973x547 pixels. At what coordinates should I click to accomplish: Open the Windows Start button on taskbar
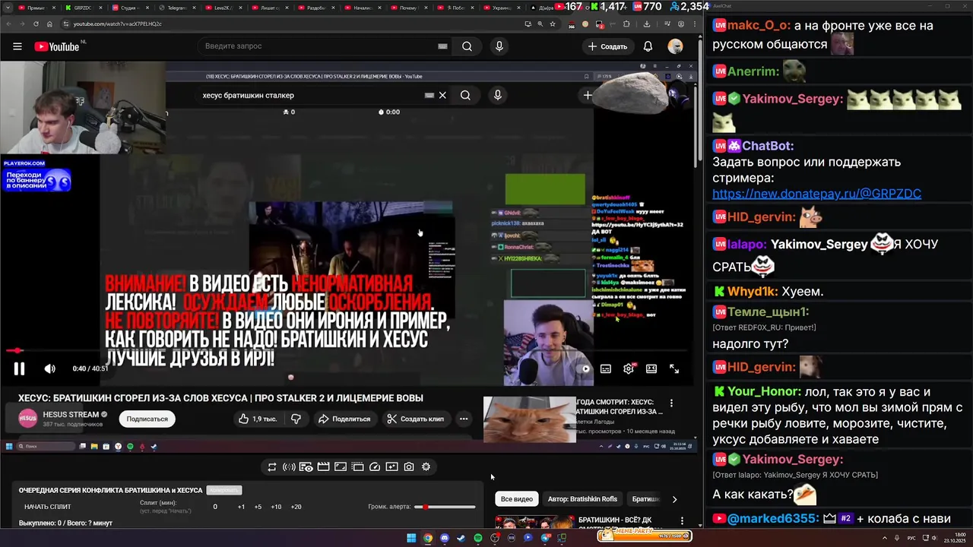click(x=411, y=538)
